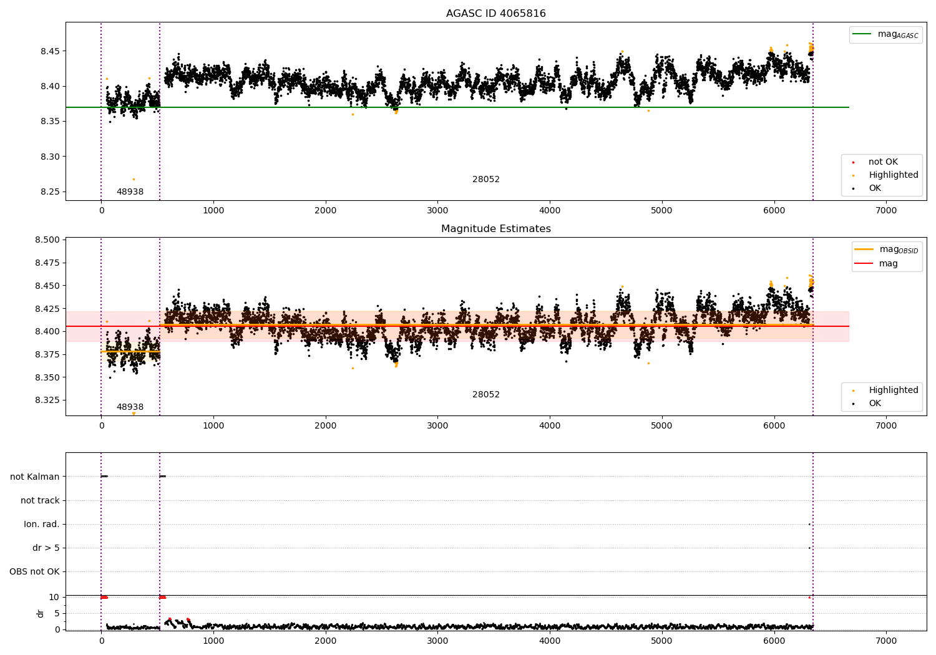Click x-tick 7000 under the dr plot
Image resolution: width=936 pixels, height=655 pixels.
(886, 641)
